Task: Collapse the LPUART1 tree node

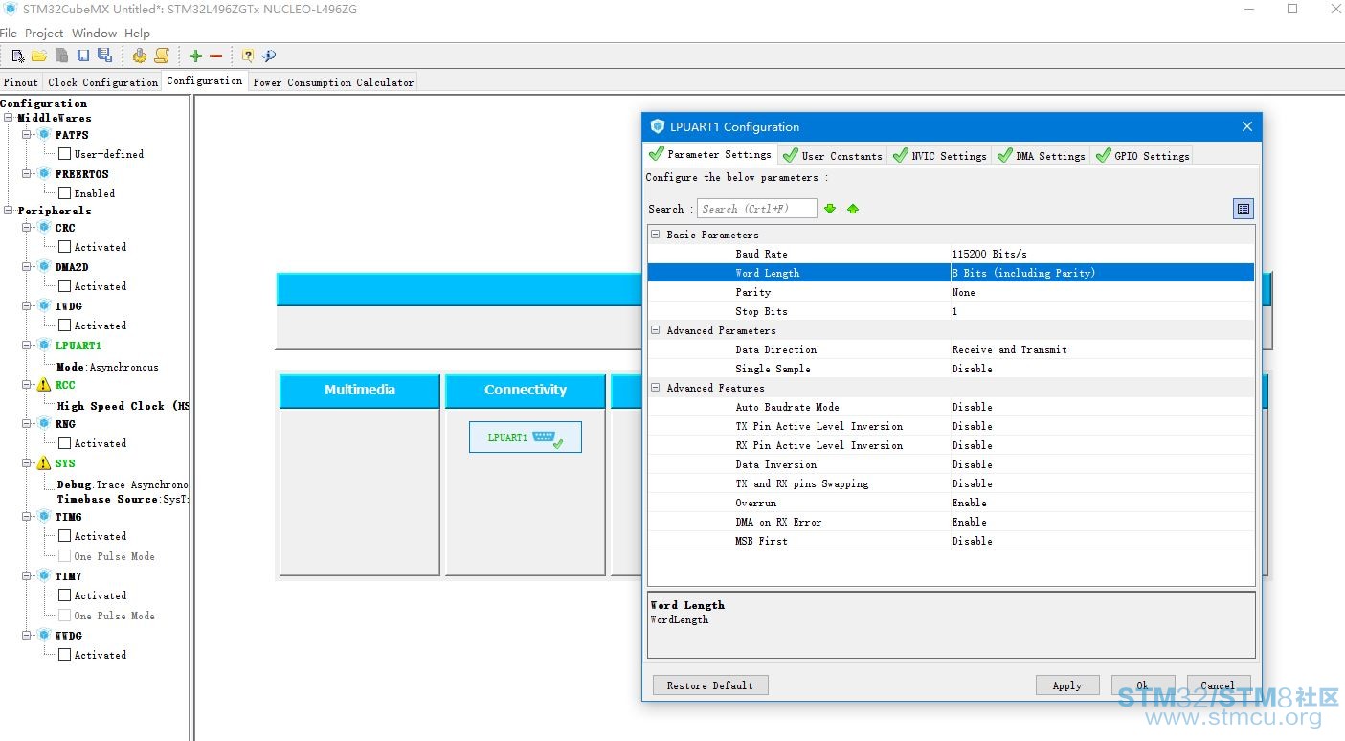Action: pyautogui.click(x=27, y=346)
